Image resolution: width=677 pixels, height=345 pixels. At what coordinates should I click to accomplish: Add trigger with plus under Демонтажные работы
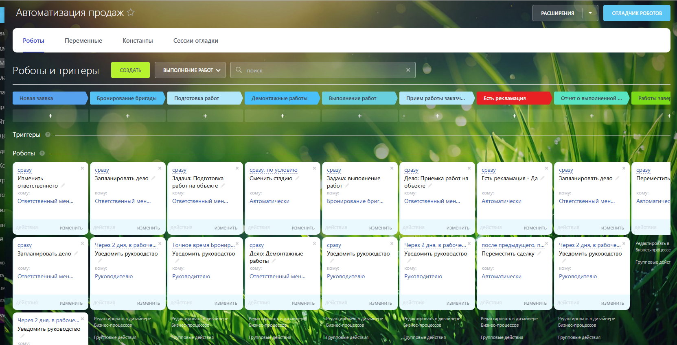coord(283,116)
